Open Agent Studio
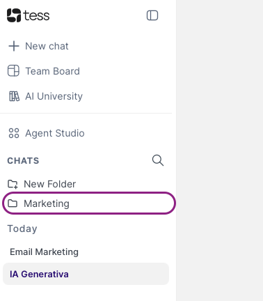The image size is (263, 301). tap(55, 133)
